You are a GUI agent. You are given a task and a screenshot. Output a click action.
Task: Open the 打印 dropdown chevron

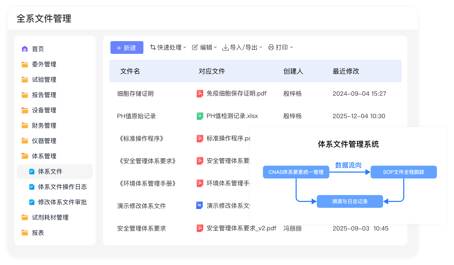pos(292,47)
